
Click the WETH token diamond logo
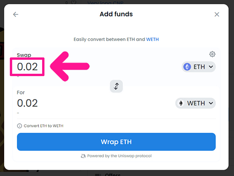coord(181,103)
